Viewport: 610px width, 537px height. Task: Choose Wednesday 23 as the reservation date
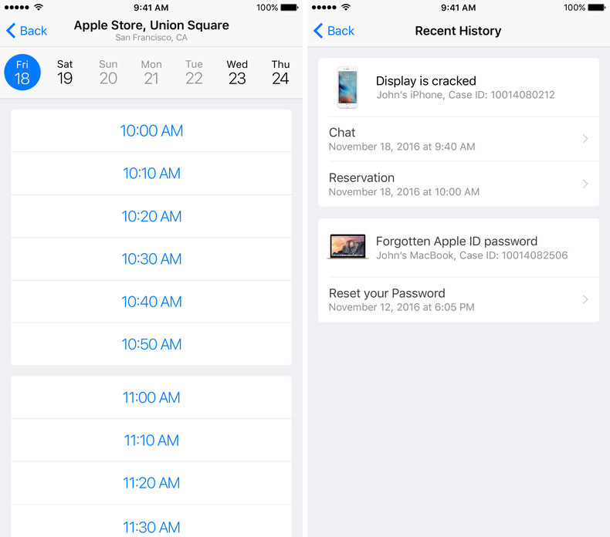(237, 72)
